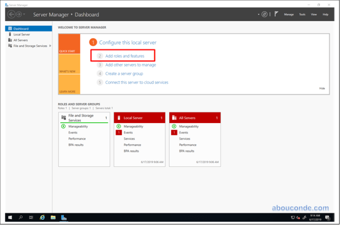
Task: Expand File and Storage Services sidebar arrow
Action: tap(50, 46)
